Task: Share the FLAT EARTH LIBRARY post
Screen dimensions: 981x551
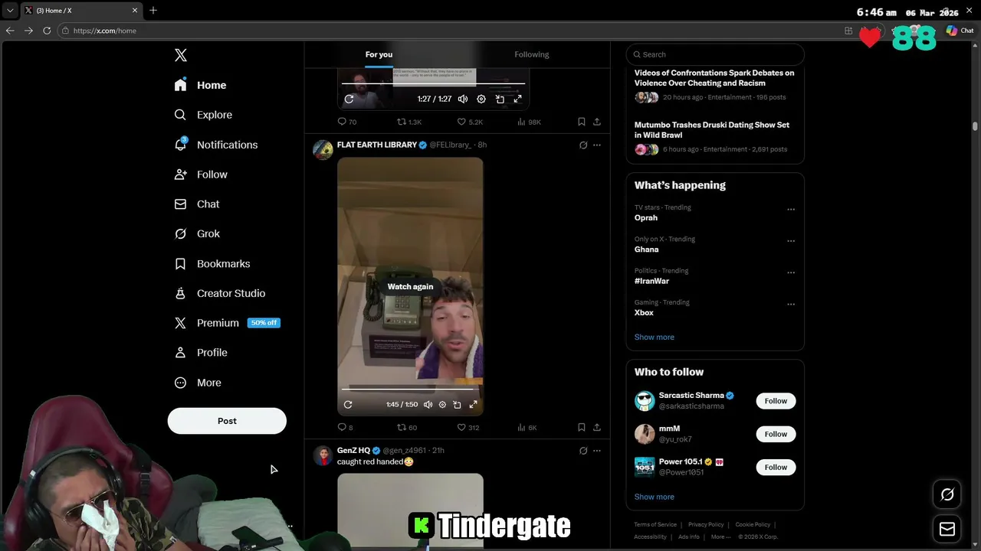Action: [597, 427]
